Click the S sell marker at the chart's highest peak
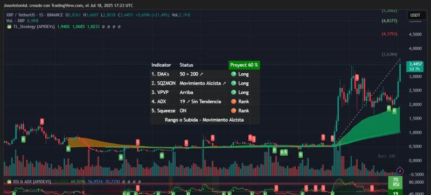The height and width of the screenshot is (195, 431). click(x=357, y=78)
